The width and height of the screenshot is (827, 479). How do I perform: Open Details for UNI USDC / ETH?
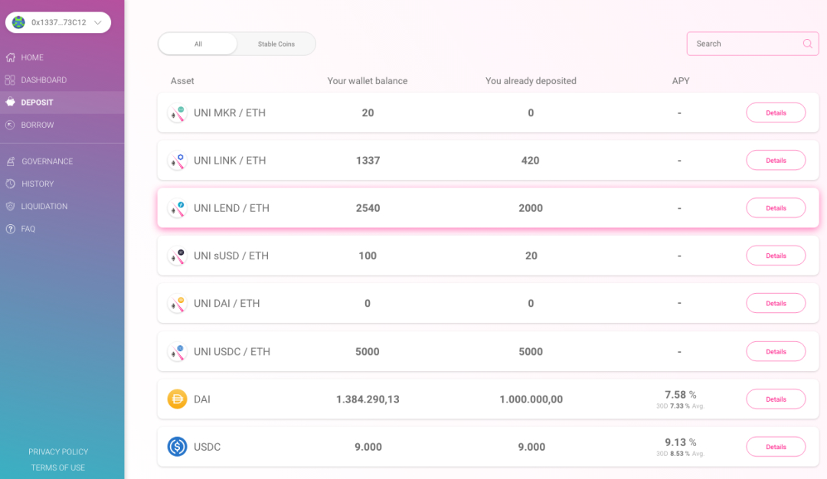776,351
